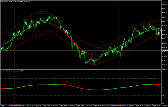Click the 22 Mar 2022 time label
This screenshot has height=107, width=168.
point(4,105)
